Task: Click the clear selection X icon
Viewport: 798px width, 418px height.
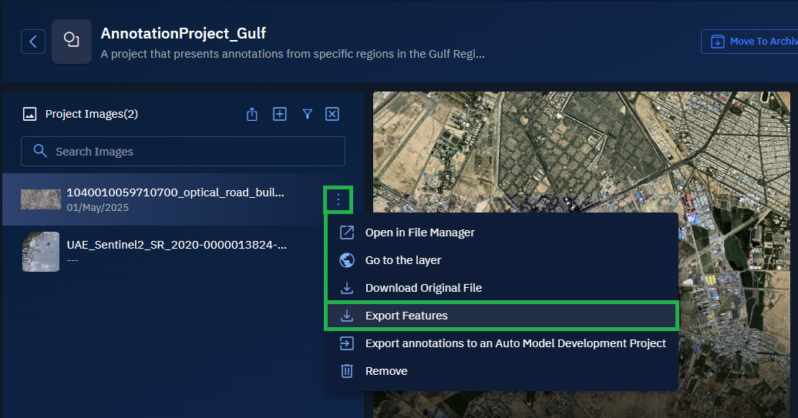Action: pyautogui.click(x=332, y=114)
